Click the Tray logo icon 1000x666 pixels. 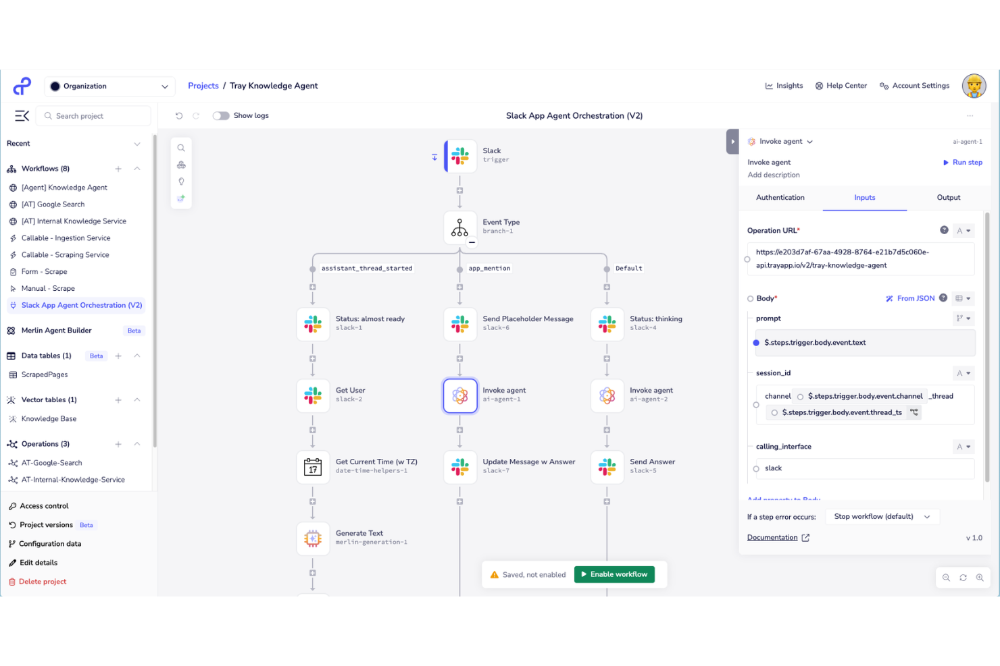click(x=22, y=86)
